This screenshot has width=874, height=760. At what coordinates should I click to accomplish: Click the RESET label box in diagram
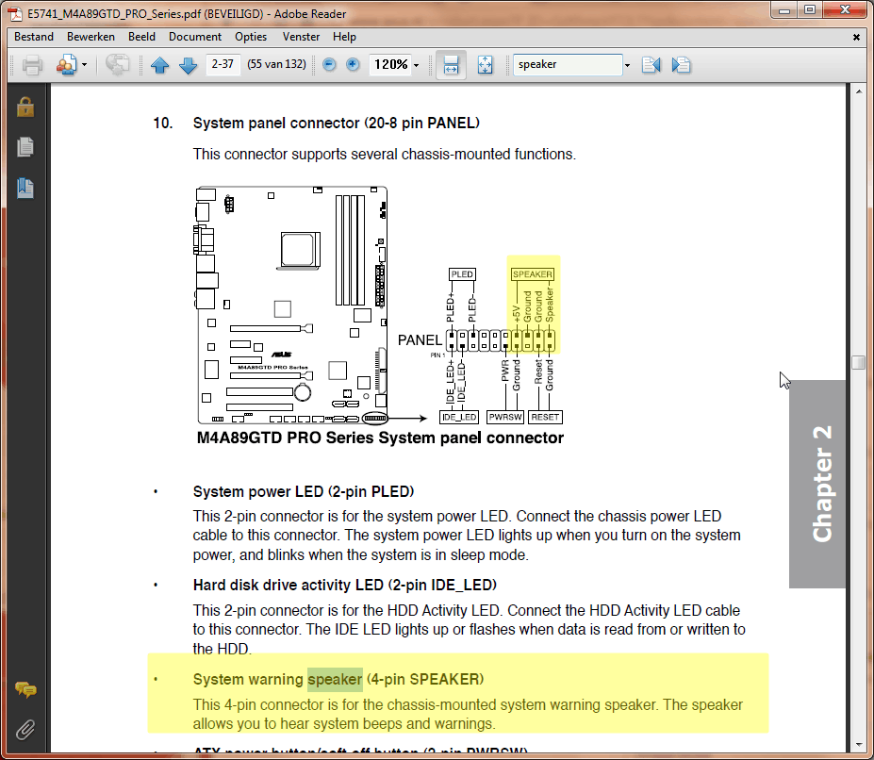pyautogui.click(x=545, y=417)
